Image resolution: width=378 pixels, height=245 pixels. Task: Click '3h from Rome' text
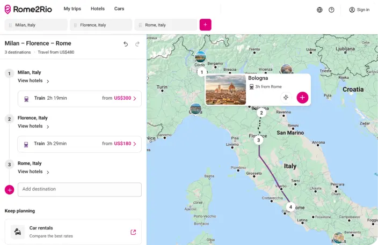point(268,87)
